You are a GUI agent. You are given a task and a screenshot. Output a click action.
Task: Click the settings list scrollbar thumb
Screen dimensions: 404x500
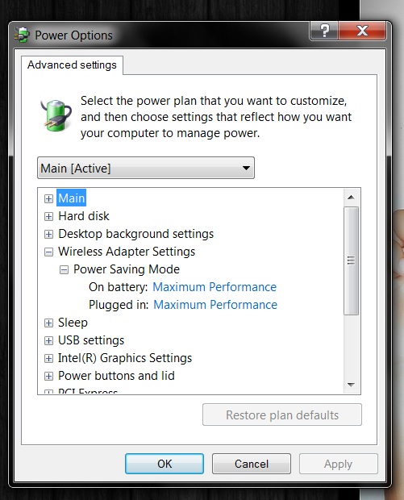coord(351,260)
